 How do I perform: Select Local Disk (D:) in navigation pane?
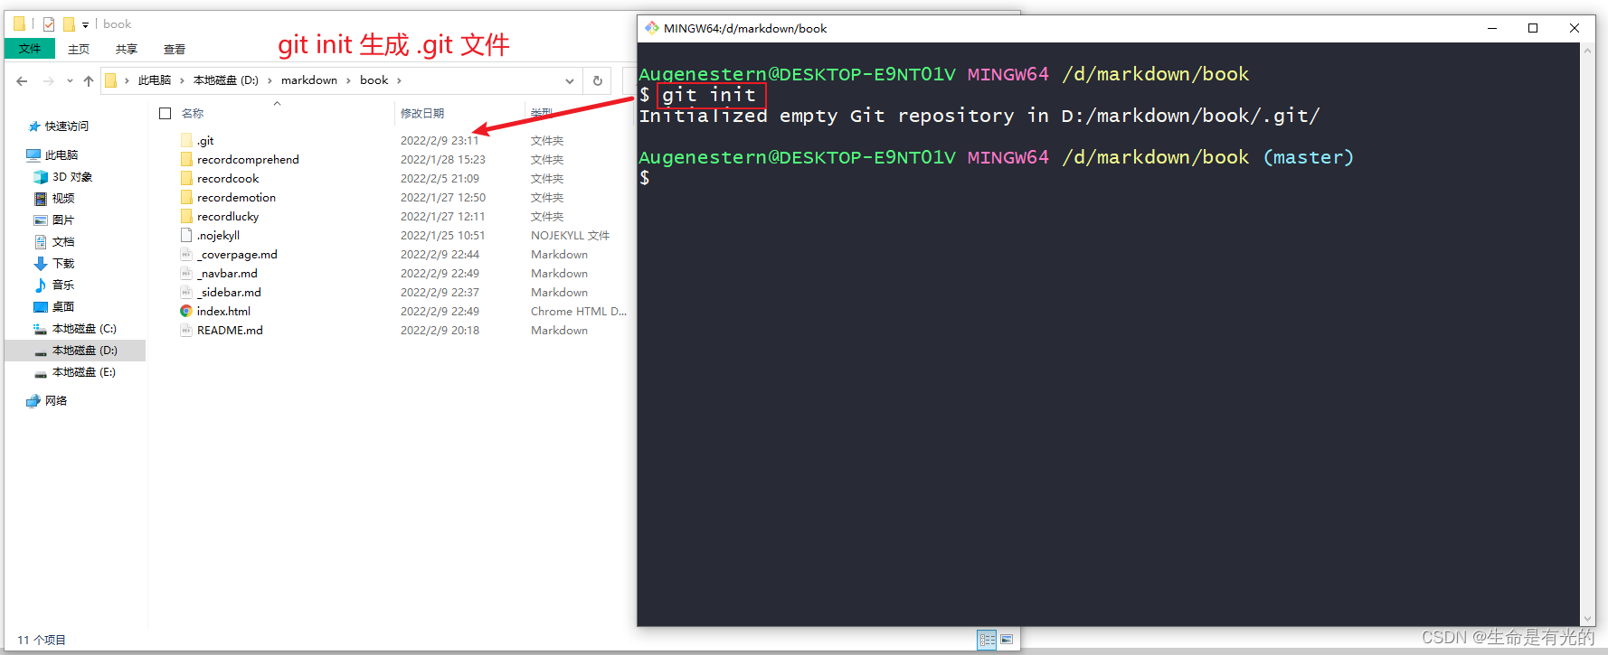pyautogui.click(x=75, y=351)
